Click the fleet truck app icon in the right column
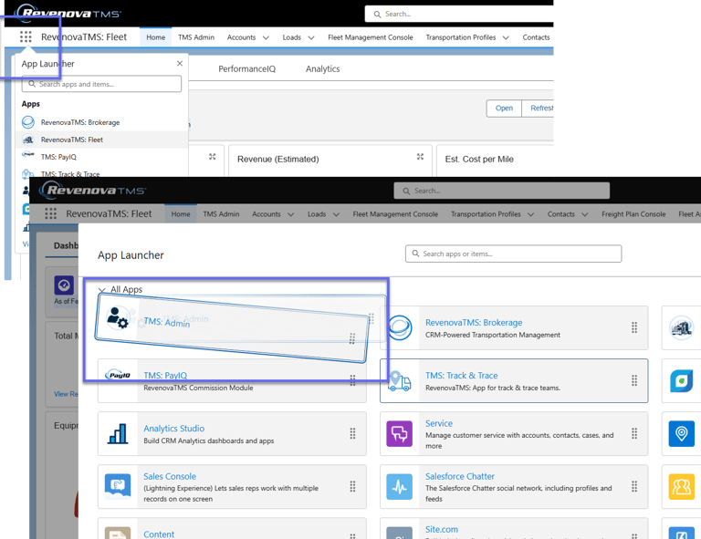This screenshot has height=539, width=701. pyautogui.click(x=681, y=327)
